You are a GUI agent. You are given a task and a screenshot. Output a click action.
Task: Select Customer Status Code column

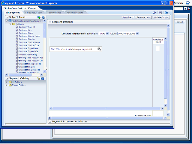[x=29, y=45]
